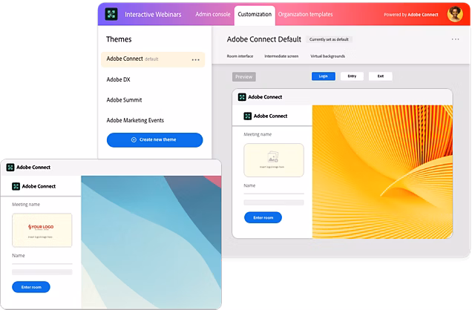Click the Preview button

tap(244, 76)
